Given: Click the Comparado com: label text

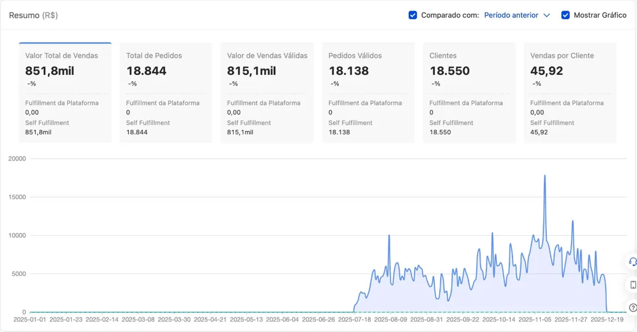Looking at the screenshot, I should tap(450, 15).
